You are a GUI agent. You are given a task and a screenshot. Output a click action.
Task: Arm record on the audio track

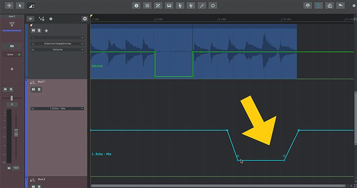click(x=46, y=30)
